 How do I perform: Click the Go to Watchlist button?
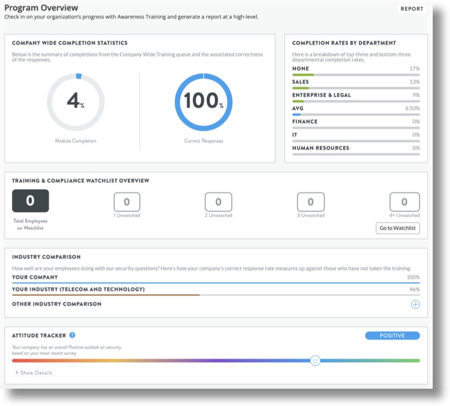398,228
